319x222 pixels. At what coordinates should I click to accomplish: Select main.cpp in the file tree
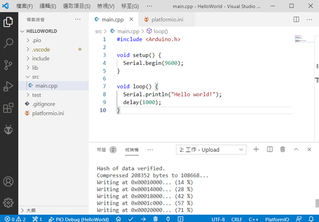(x=54, y=86)
